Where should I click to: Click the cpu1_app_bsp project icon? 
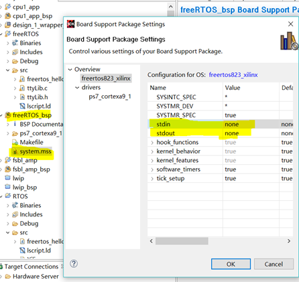click(x=8, y=16)
